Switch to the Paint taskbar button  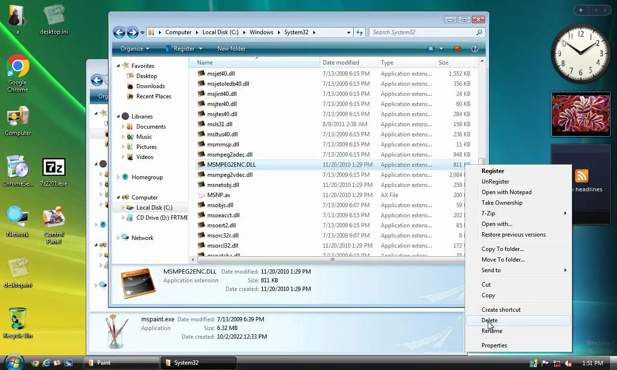pyautogui.click(x=121, y=363)
